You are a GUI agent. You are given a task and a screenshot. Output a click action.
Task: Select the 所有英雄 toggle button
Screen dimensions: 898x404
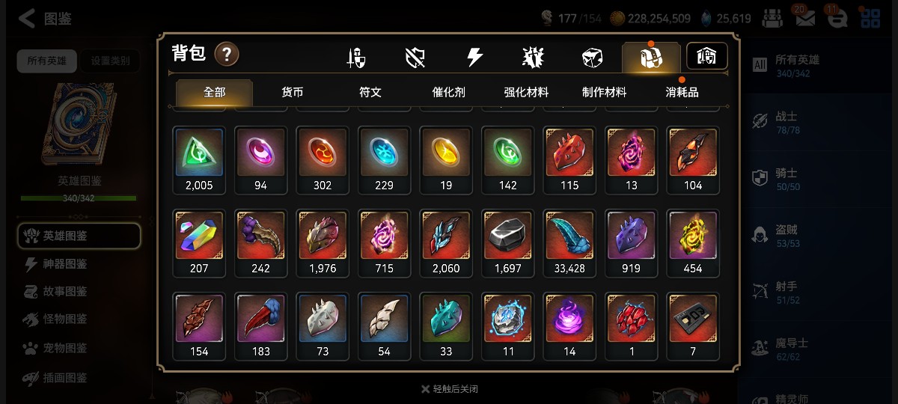[47, 61]
